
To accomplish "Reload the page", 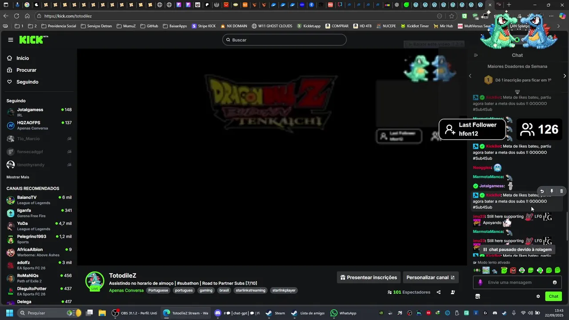I will (x=16, y=16).
